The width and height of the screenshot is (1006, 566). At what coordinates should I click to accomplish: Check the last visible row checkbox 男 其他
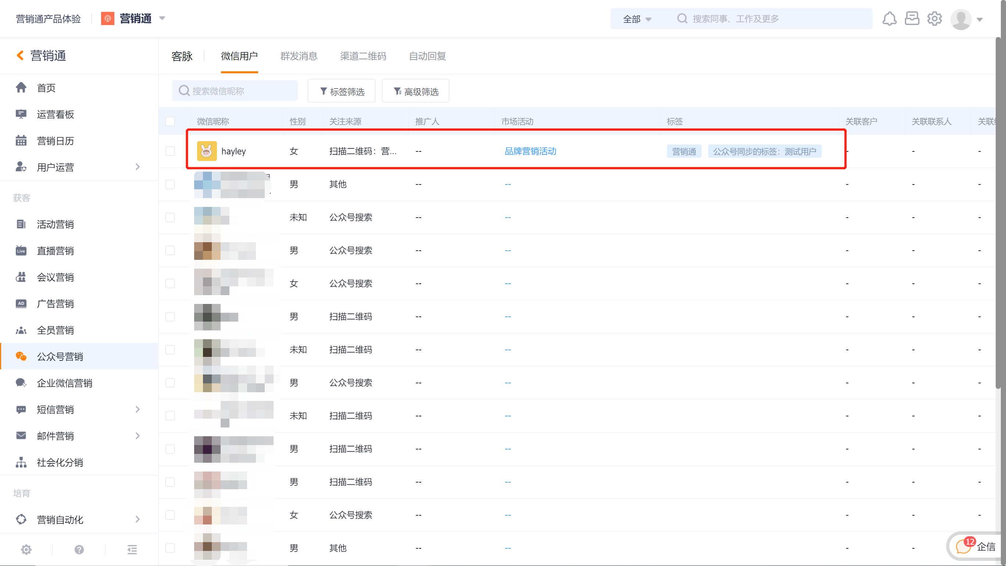(170, 548)
